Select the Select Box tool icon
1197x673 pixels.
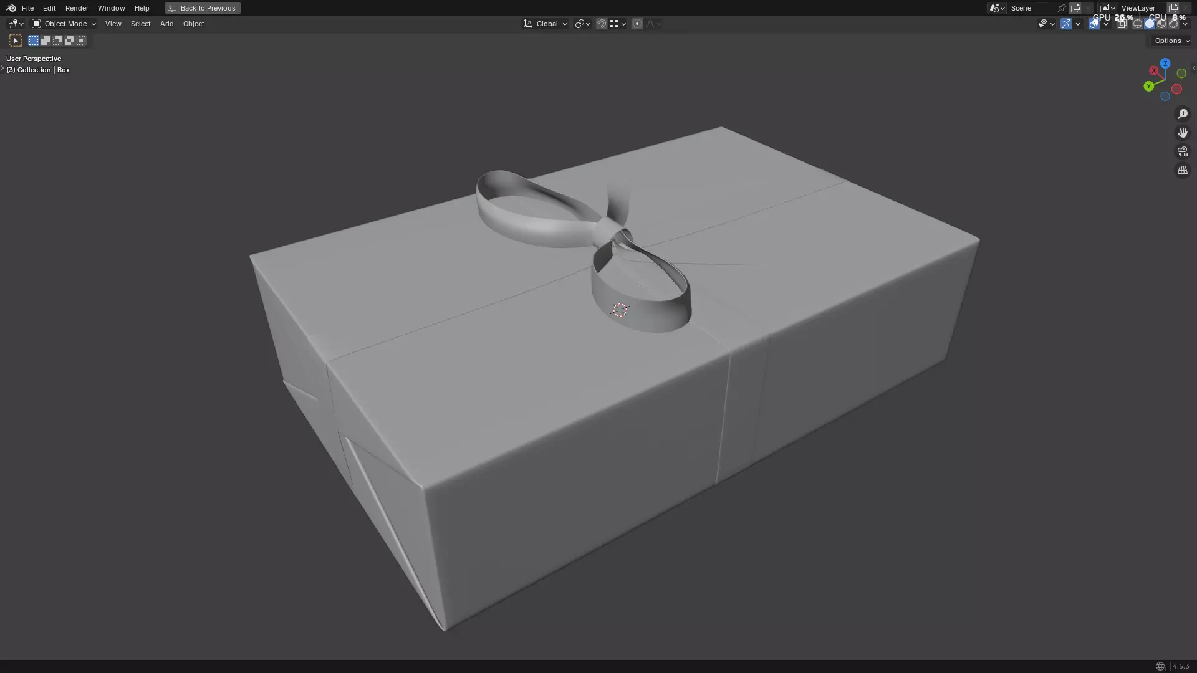16,41
